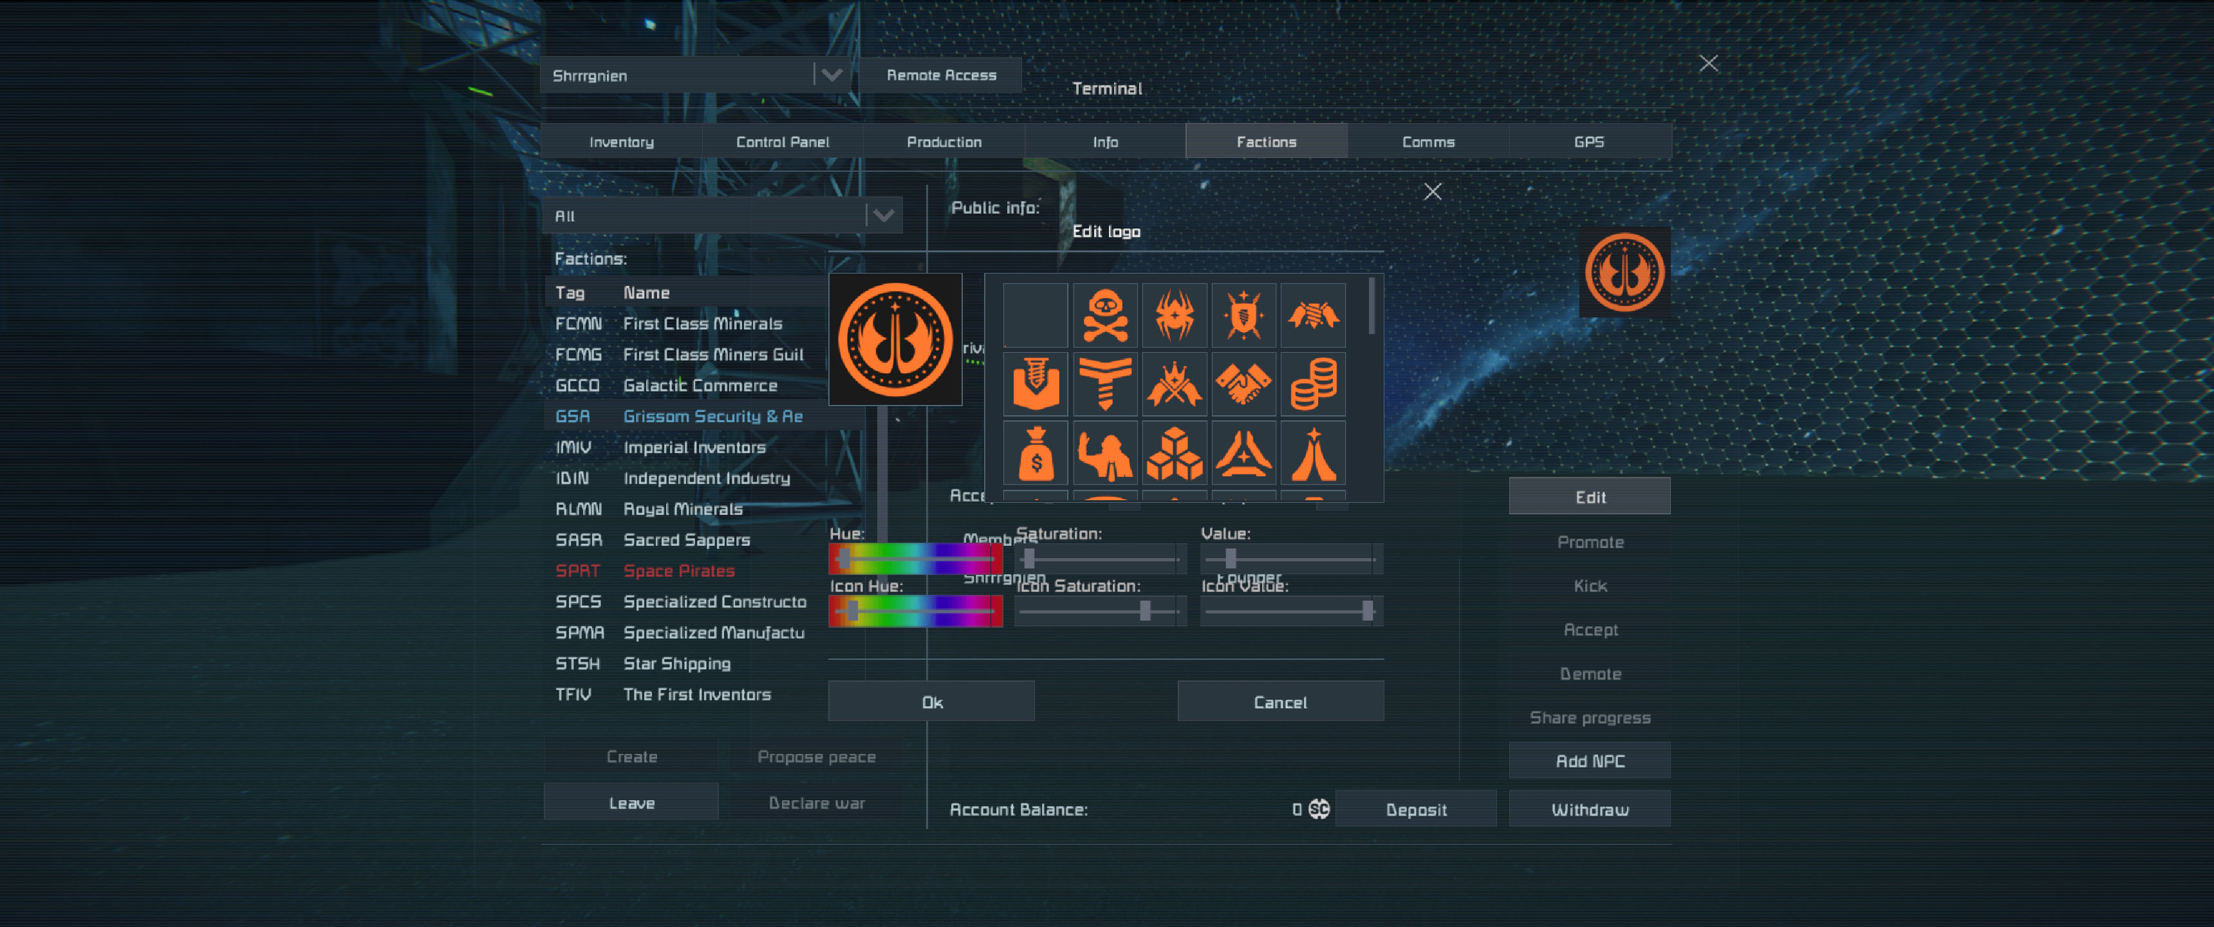The width and height of the screenshot is (2214, 927).
Task: Expand the All factions filter dropdown
Action: [x=882, y=216]
